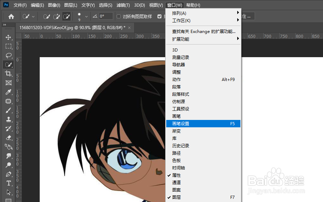Select the Quick Selection tool in the toolbox
Image resolution: width=323 pixels, height=202 pixels.
(x=8, y=65)
